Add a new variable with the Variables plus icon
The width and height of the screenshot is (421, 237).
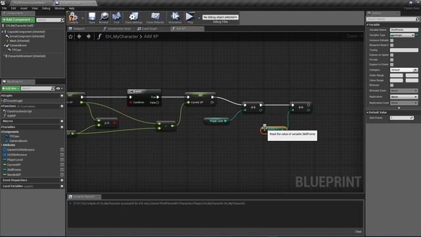click(62, 127)
